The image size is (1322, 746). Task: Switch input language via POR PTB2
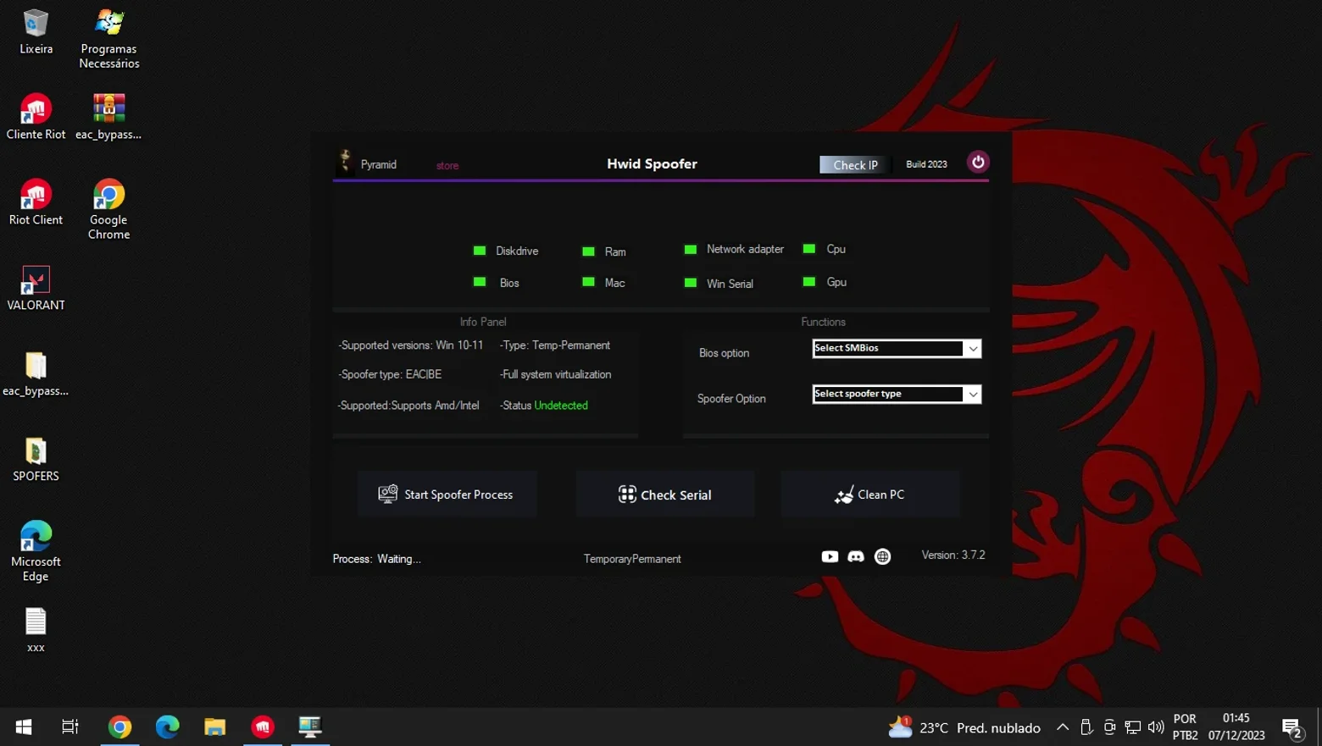click(x=1185, y=727)
